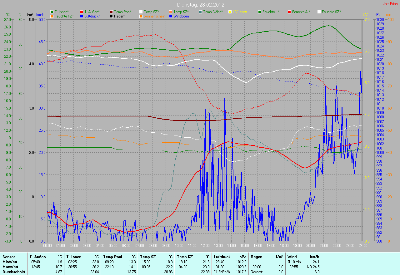
Task: Click the Temp KZ table column header
Action: (x=186, y=257)
